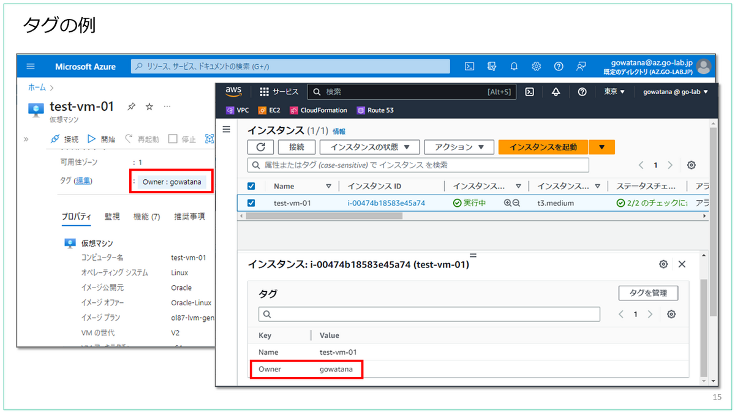Go to next page of tags list
The width and height of the screenshot is (735, 413).
650,314
